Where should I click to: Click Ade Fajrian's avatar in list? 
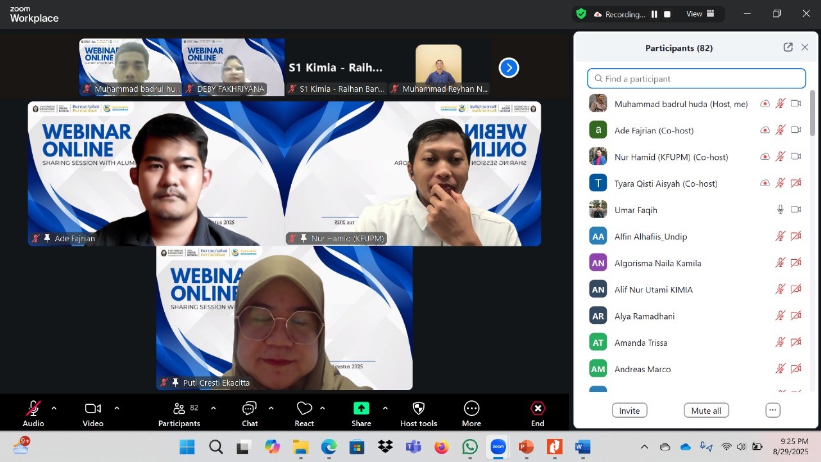tap(598, 130)
